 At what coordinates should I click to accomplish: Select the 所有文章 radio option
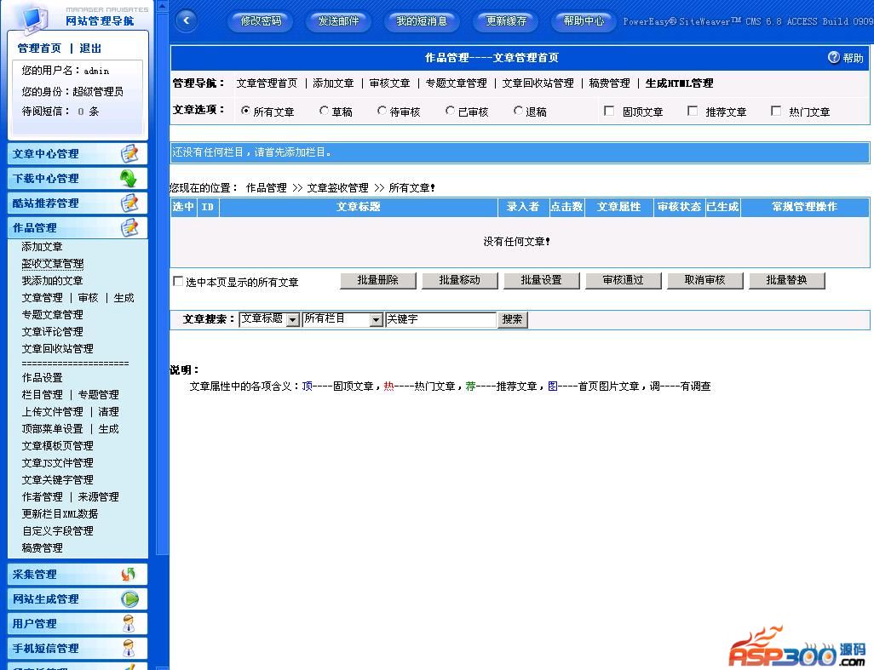[x=245, y=111]
